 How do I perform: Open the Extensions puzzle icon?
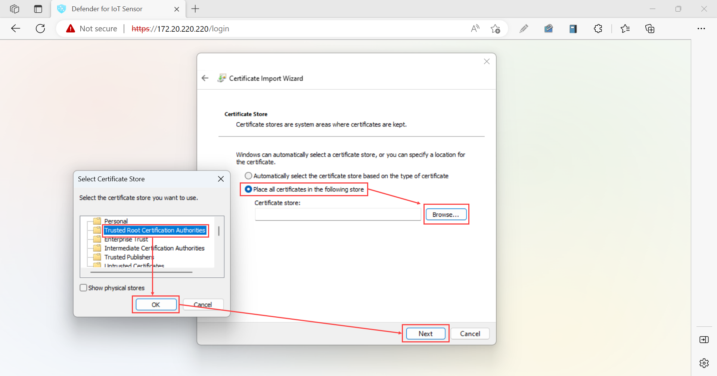click(598, 28)
